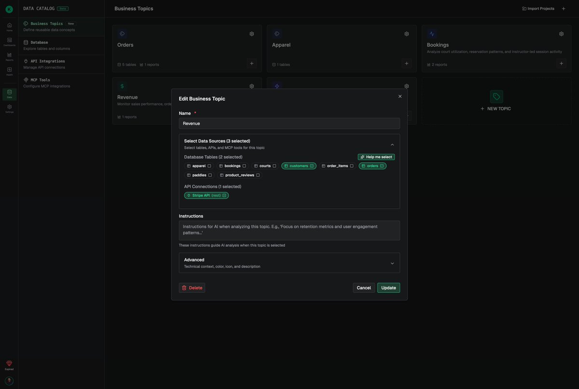Deselect the Stripe API connection
This screenshot has height=389, width=579.
pyautogui.click(x=207, y=196)
